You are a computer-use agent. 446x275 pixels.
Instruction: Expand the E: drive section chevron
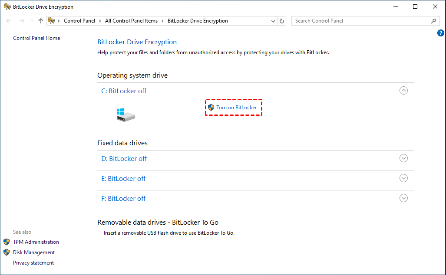[403, 178]
